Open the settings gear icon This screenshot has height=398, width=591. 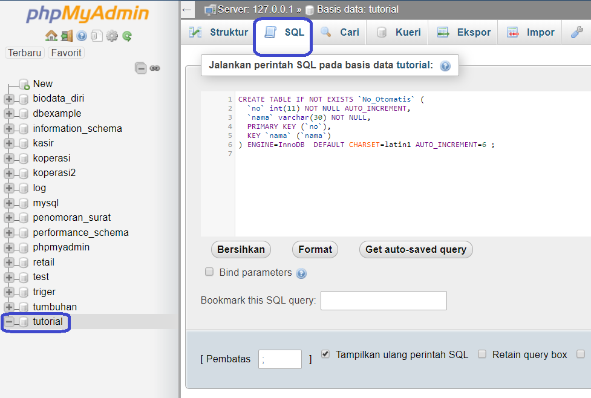112,36
